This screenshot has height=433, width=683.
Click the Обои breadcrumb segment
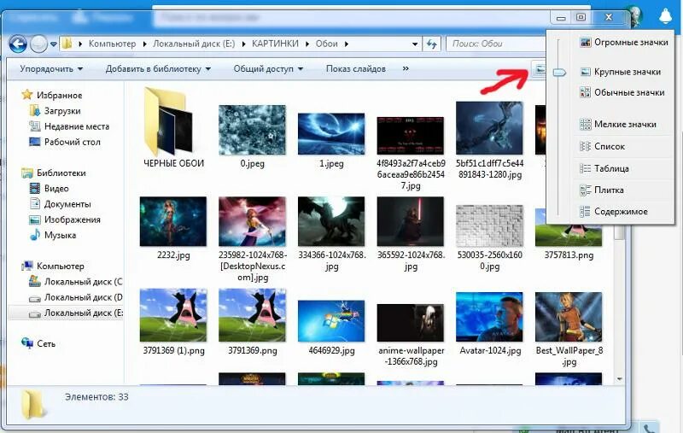pyautogui.click(x=327, y=44)
